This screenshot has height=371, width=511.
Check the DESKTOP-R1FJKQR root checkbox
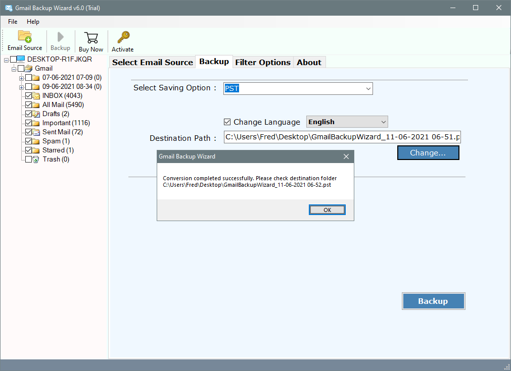click(13, 59)
